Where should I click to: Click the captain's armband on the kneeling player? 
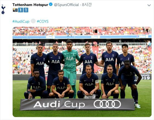tap(97, 81)
